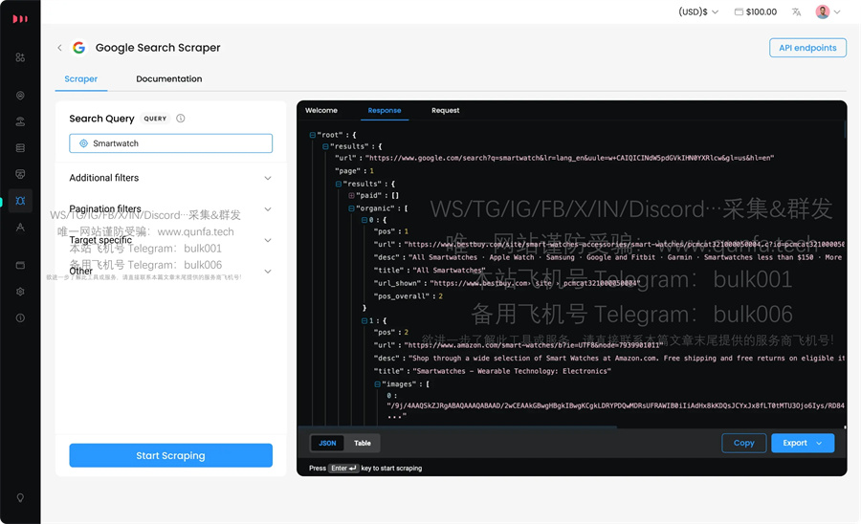Expand Pagination filters section

(x=171, y=209)
